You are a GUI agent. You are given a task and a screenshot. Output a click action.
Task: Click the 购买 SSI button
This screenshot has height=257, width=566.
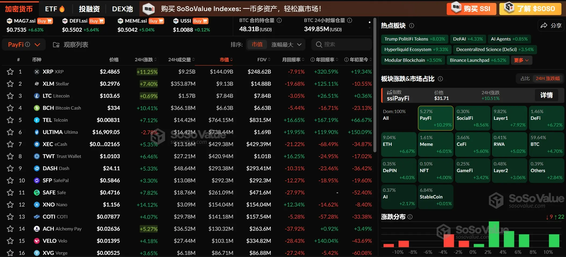471,9
